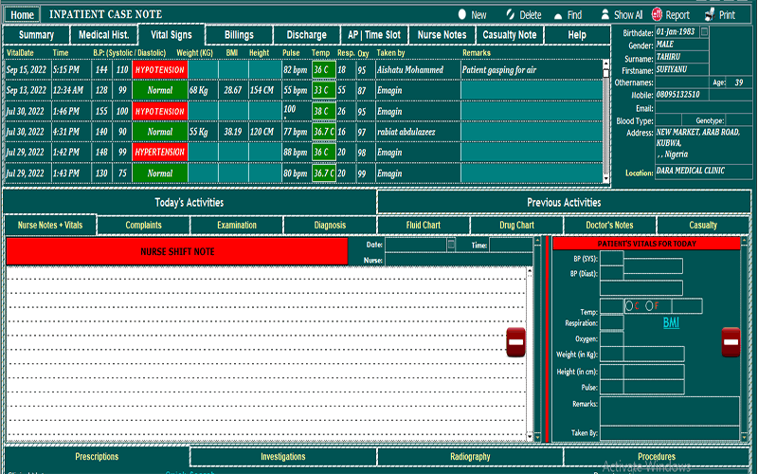The image size is (758, 474).
Task: Switch to the Nurse Notes tab
Action: [442, 35]
